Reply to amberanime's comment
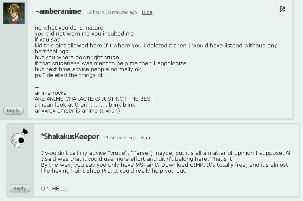 pos(13,110)
